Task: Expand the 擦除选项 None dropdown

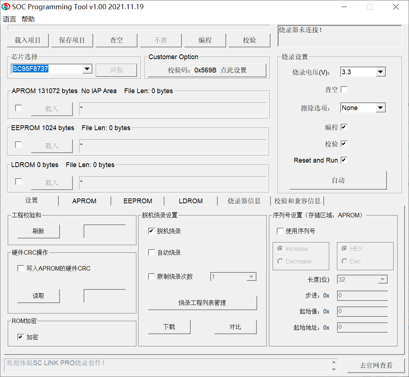Action: pos(381,108)
